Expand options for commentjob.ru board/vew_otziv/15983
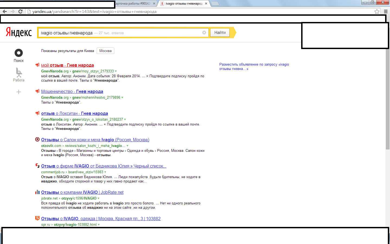The width and height of the screenshot is (390, 244). (105, 172)
